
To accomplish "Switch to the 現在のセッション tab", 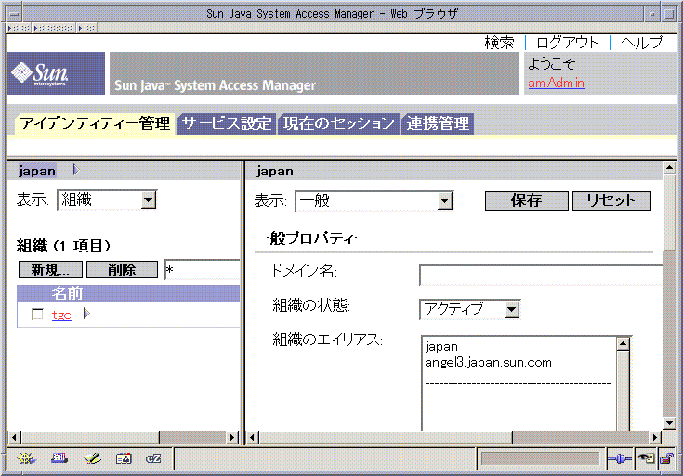I will pyautogui.click(x=338, y=123).
